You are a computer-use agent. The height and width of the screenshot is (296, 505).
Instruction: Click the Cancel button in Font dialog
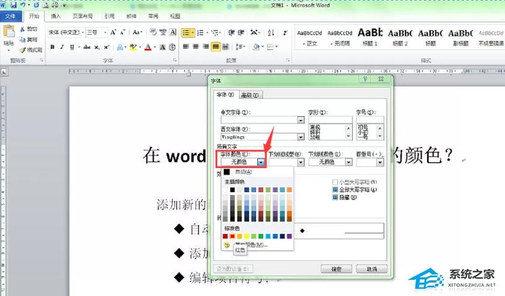[x=372, y=268]
